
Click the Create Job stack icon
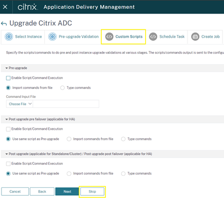pyautogui.click(x=195, y=37)
